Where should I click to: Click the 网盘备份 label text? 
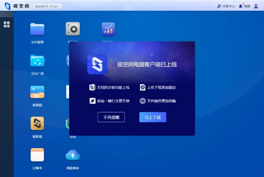click(73, 168)
